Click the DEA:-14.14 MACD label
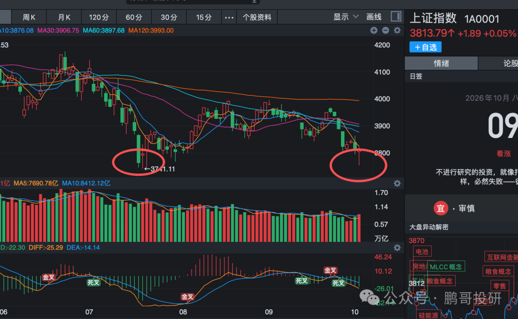The image size is (518, 319). pyautogui.click(x=83, y=248)
